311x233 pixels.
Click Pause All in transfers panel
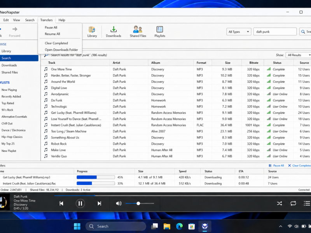[x=276, y=166]
